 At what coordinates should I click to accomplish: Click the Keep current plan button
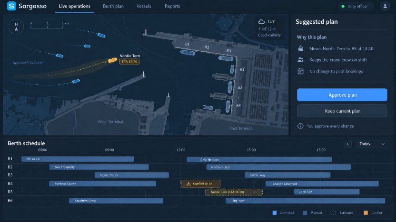point(342,111)
